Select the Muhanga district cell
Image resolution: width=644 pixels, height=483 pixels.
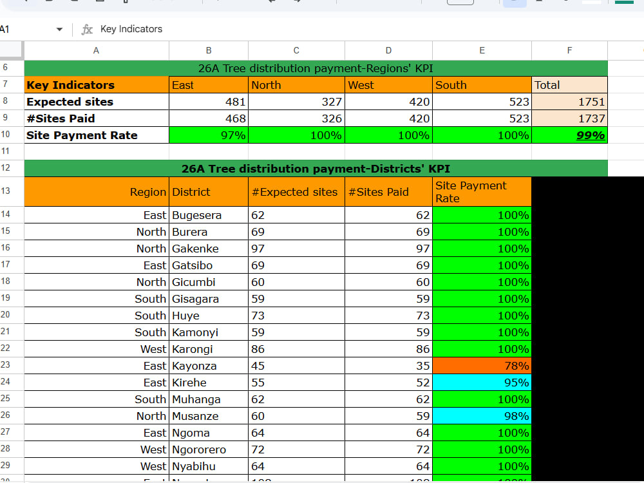click(x=209, y=399)
